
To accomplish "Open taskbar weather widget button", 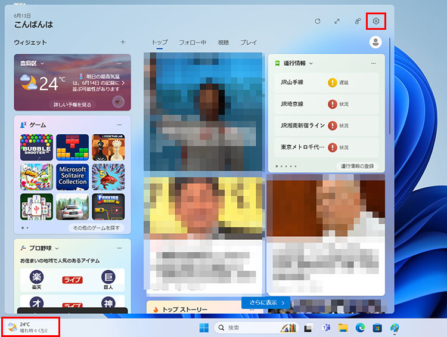I will 30,327.
